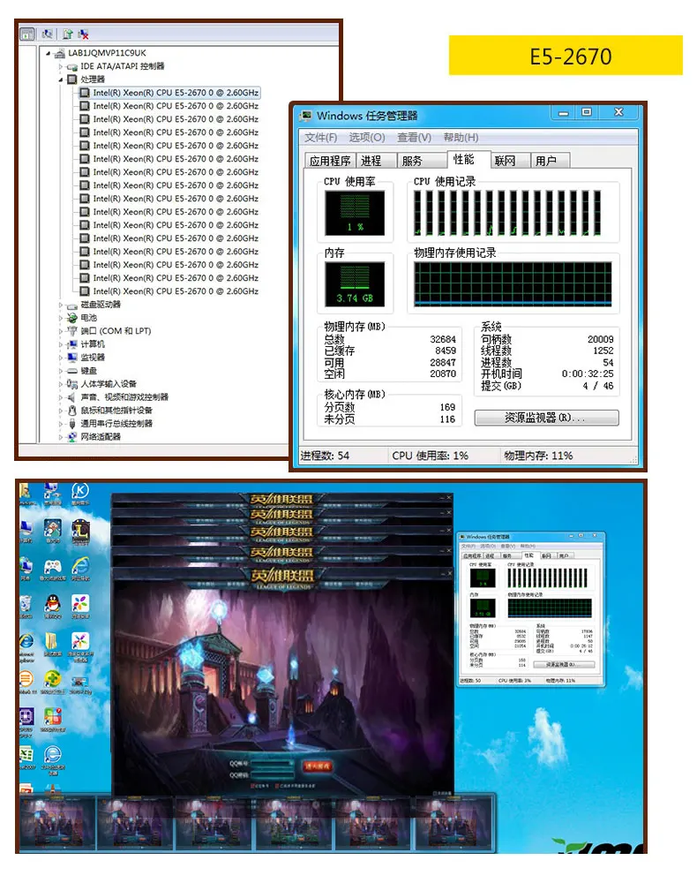Click the scan for hardware changes toolbar icon

tap(48, 34)
